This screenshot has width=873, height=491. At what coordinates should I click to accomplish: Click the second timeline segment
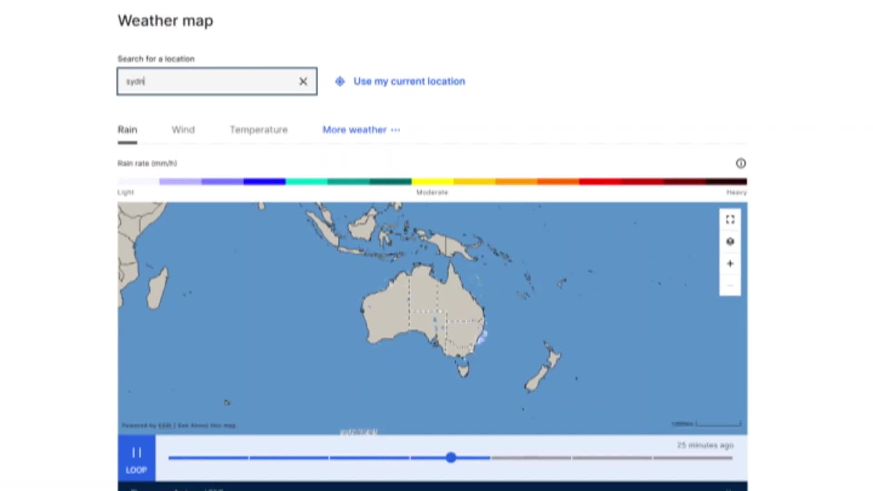tap(289, 458)
